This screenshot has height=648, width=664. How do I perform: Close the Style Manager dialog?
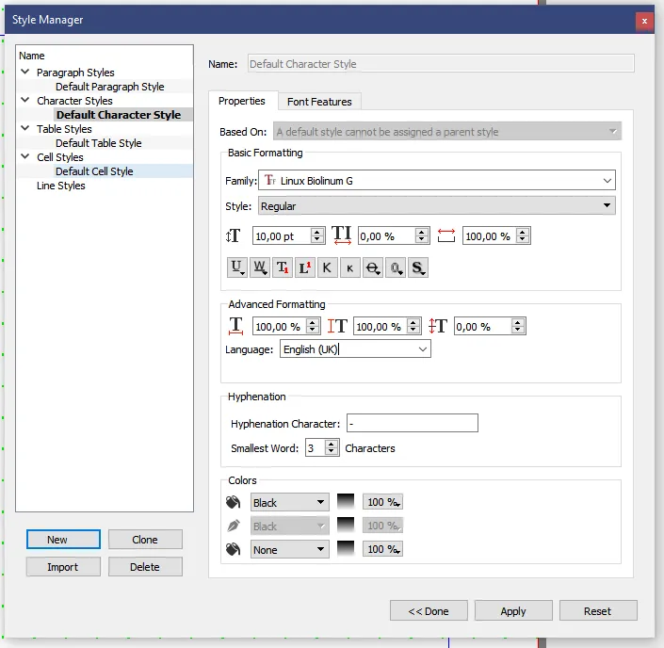pos(644,21)
